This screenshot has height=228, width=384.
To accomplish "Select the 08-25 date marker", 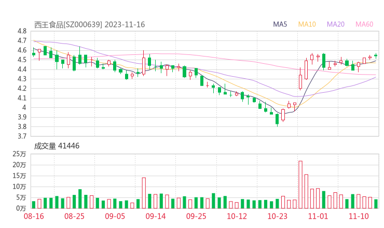I will click(74, 216).
